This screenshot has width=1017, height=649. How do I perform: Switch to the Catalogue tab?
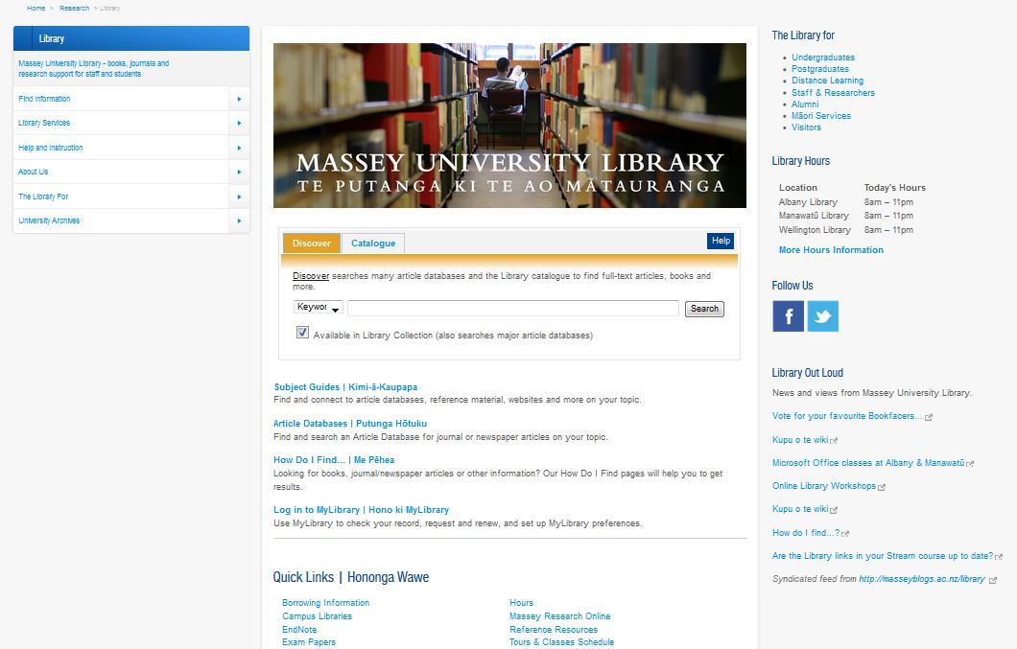(x=372, y=243)
